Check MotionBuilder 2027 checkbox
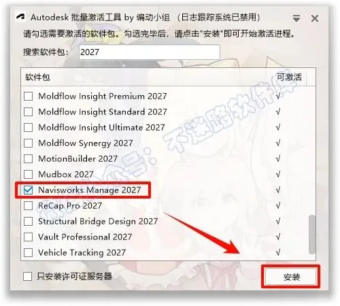 click(28, 158)
